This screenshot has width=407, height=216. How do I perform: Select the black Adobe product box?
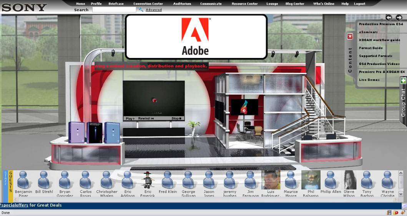tap(94, 133)
